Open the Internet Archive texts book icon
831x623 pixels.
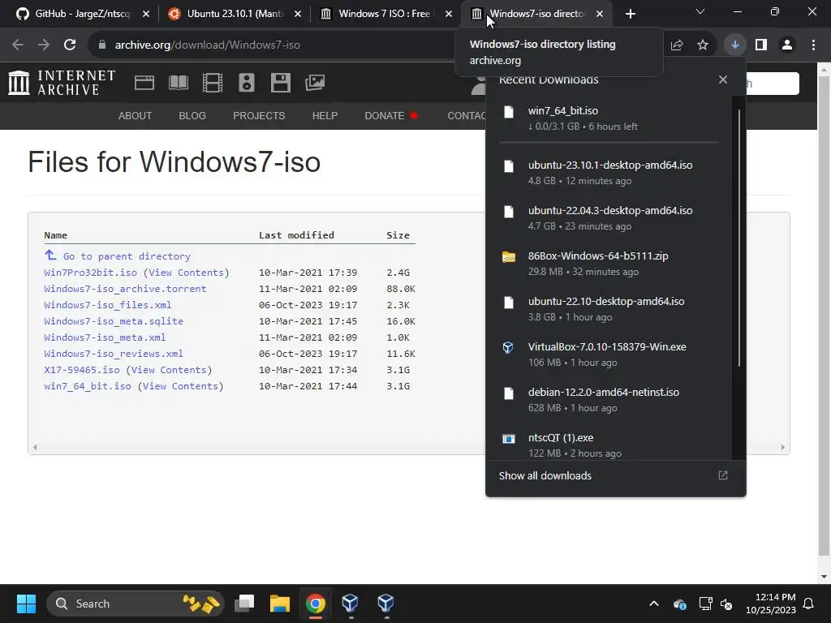[178, 83]
